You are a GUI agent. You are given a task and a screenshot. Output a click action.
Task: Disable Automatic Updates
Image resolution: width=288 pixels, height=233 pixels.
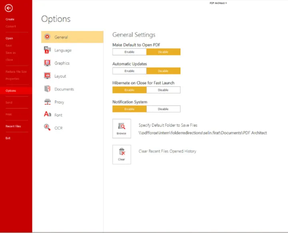point(163,71)
